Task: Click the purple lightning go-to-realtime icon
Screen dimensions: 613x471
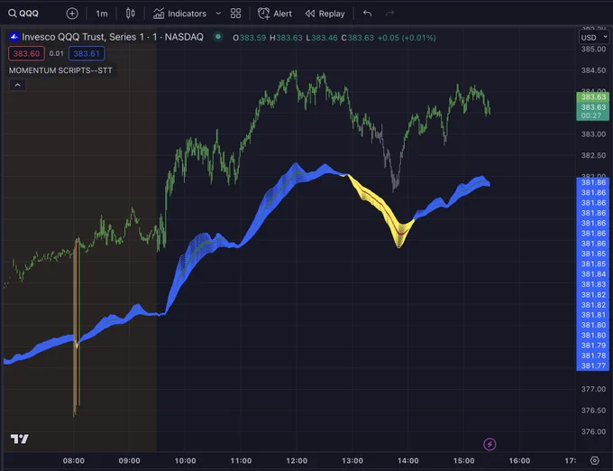Action: (x=489, y=444)
